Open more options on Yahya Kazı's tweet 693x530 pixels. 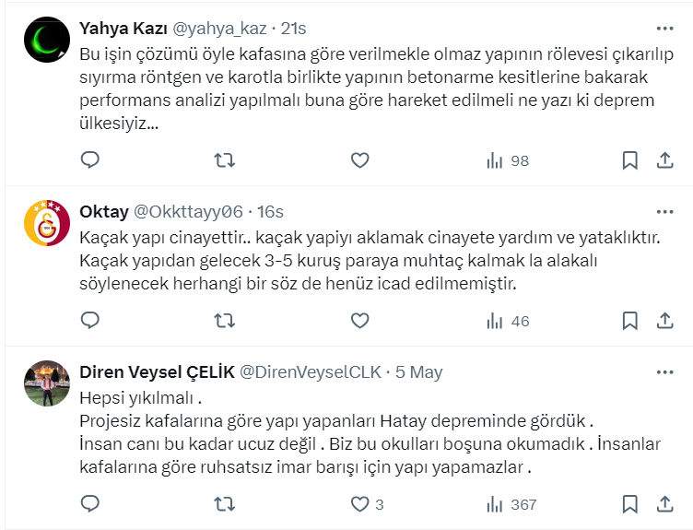[664, 28]
